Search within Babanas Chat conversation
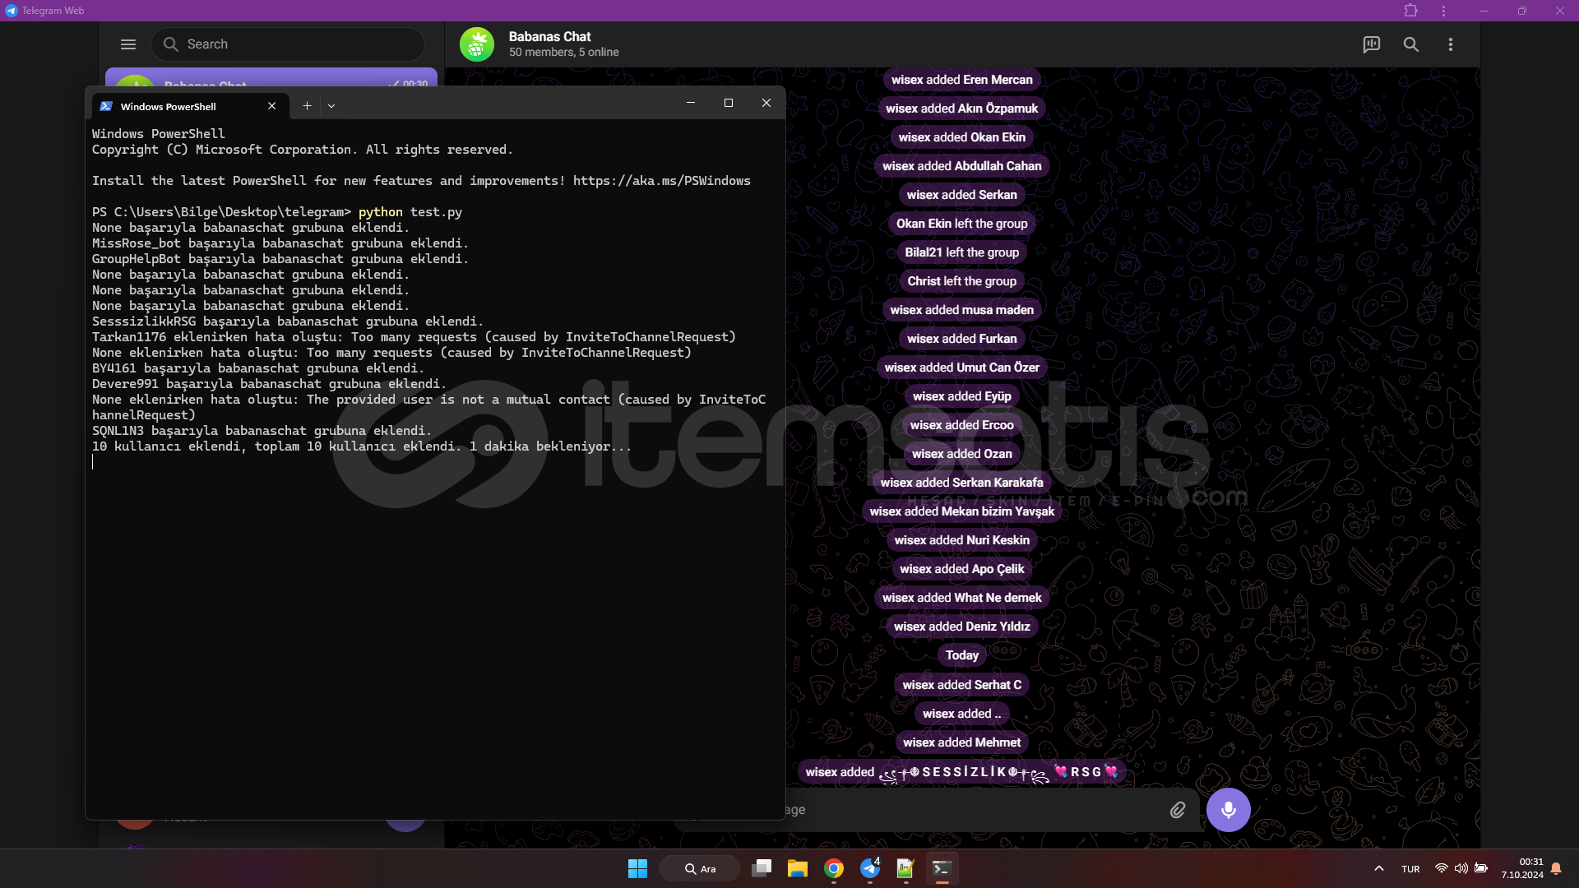The width and height of the screenshot is (1579, 888). [1410, 44]
